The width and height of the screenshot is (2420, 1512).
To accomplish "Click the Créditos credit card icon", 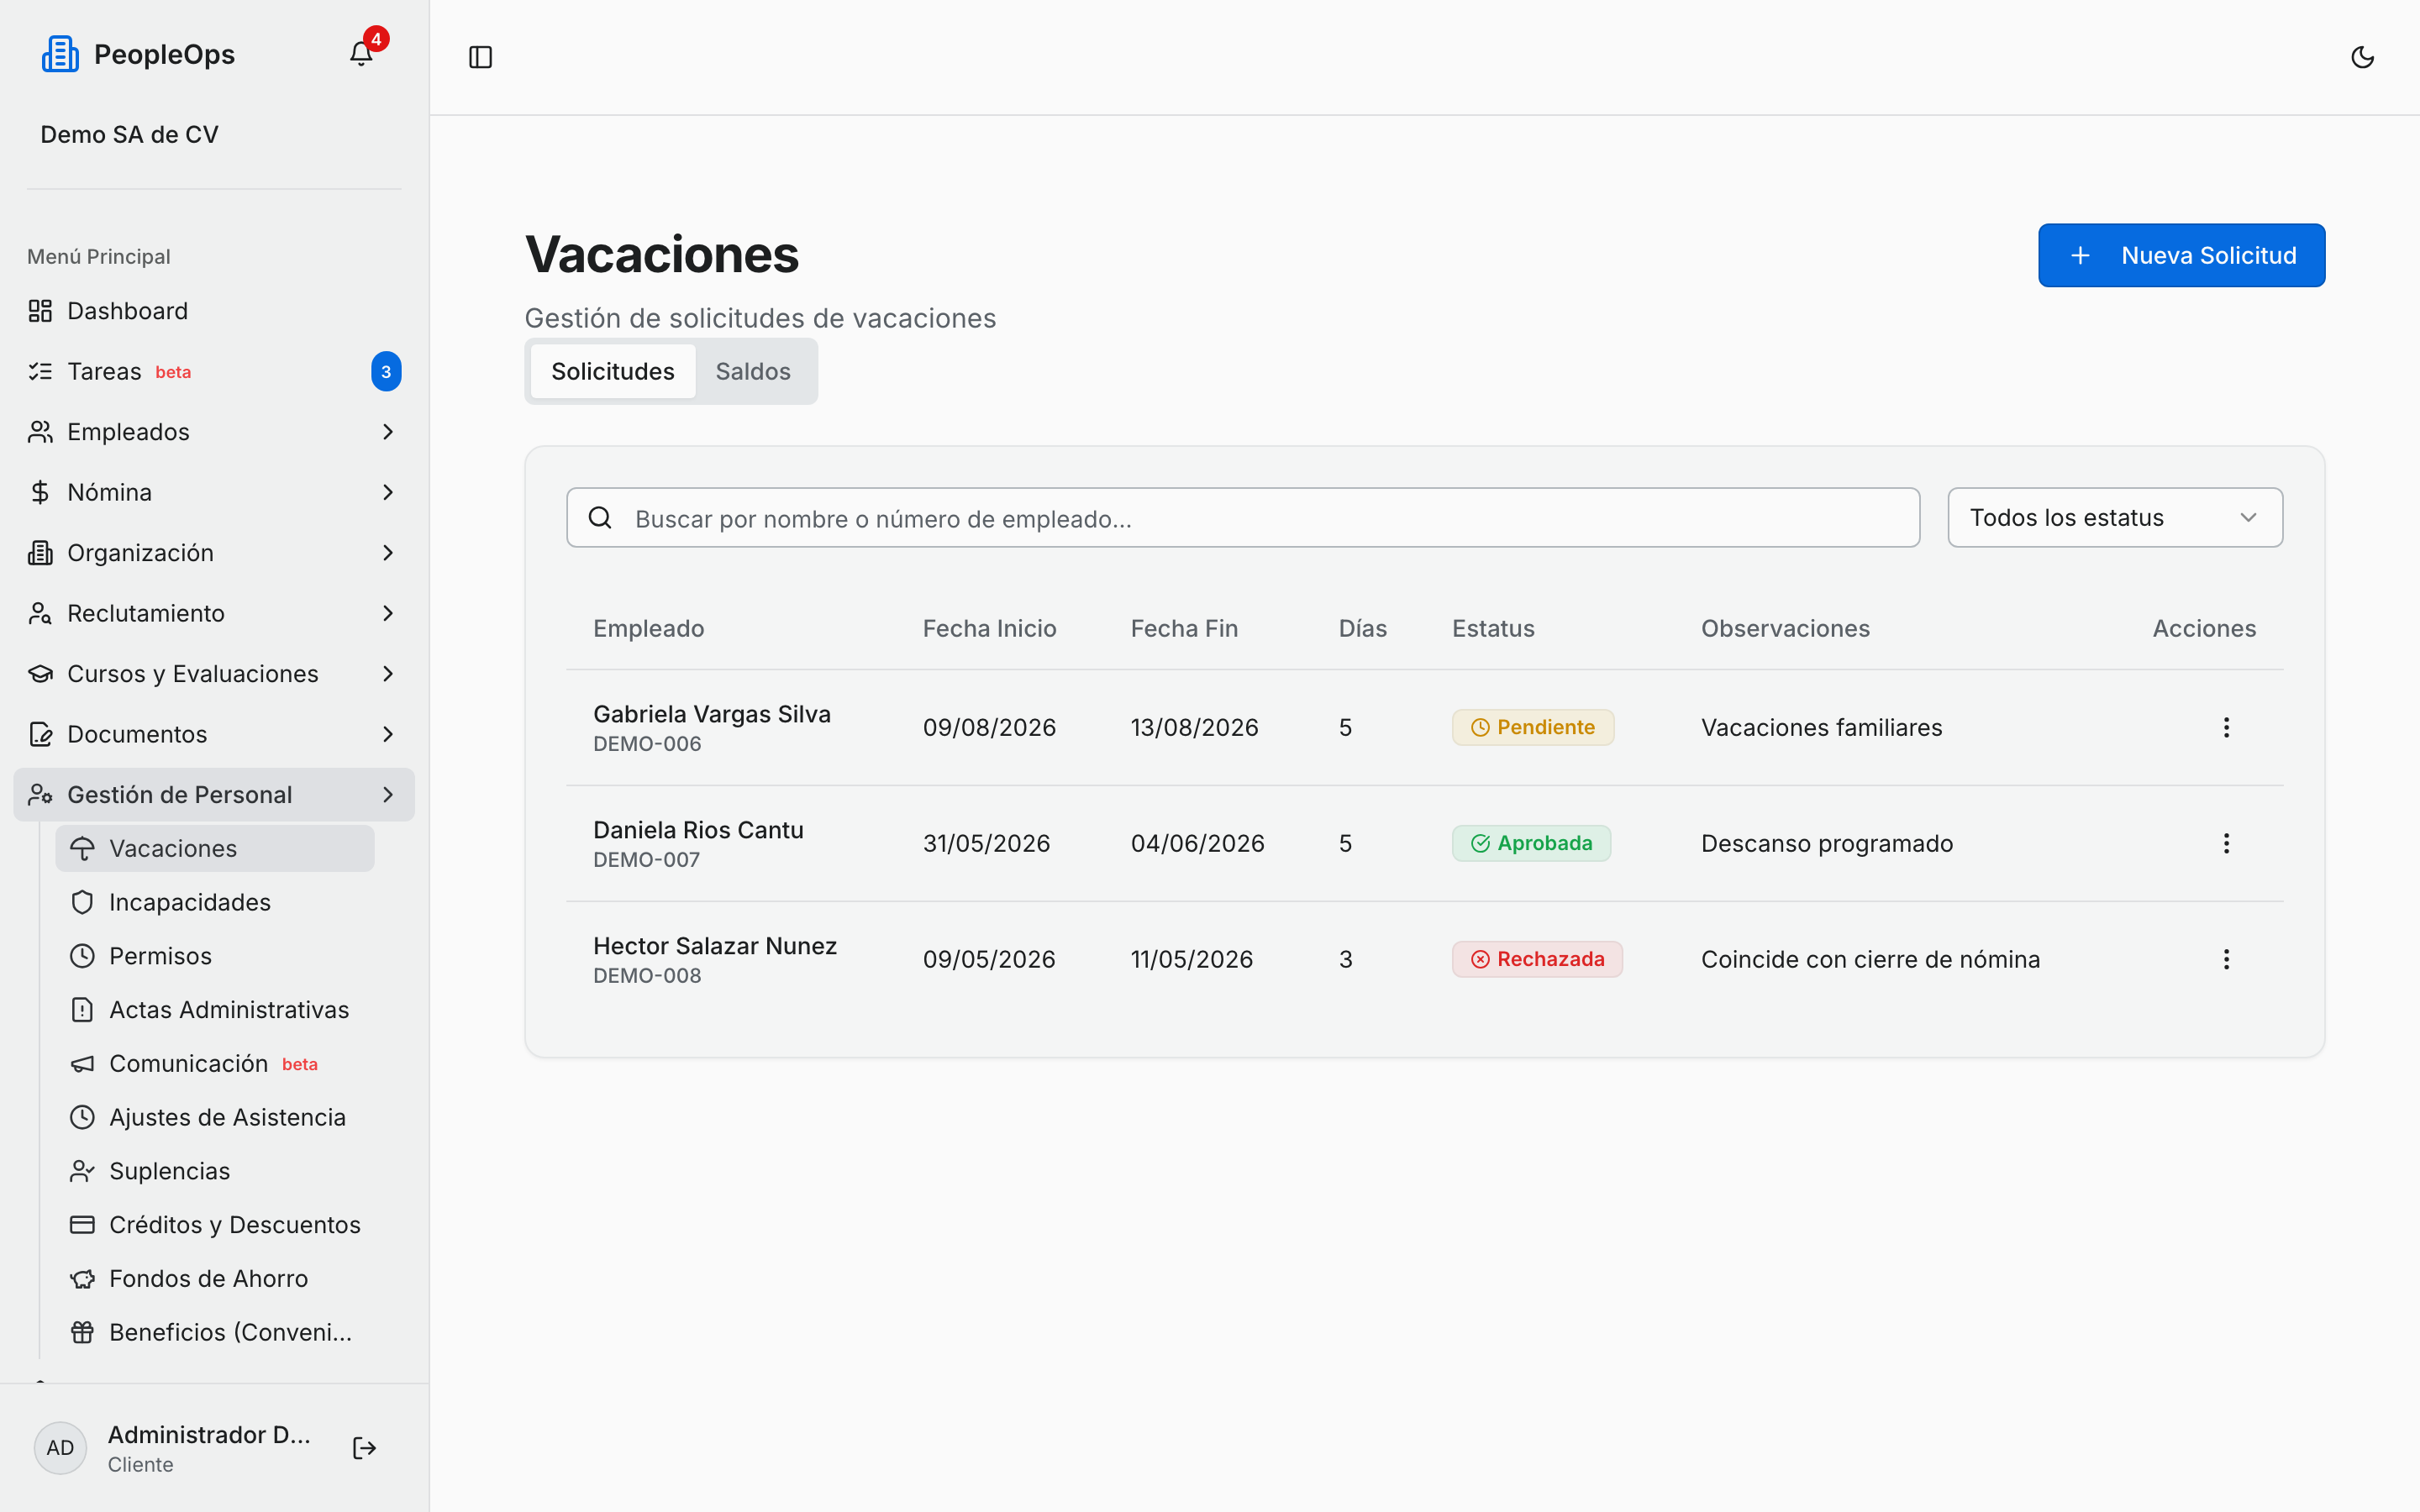I will 82,1225.
